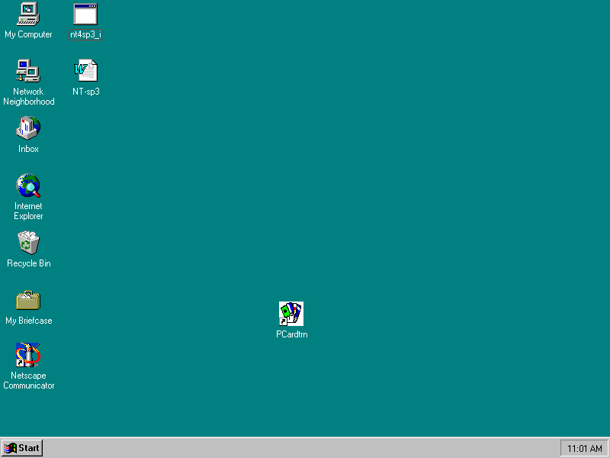Click the 'Recycle Bin' text label
The height and width of the screenshot is (458, 610).
tap(28, 263)
